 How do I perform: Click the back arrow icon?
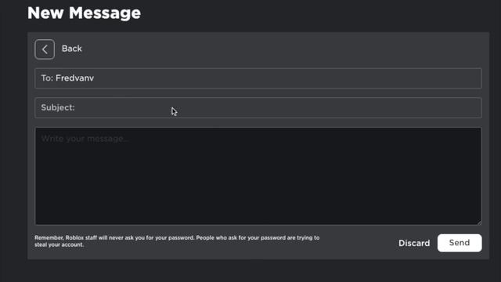(45, 49)
